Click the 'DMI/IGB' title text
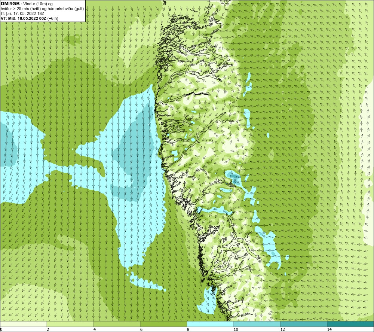This screenshot has height=332, width=374. [x=10, y=4]
